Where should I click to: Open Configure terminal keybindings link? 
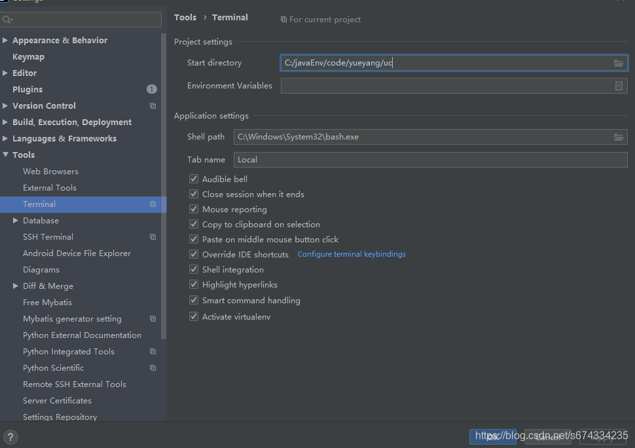coord(352,254)
